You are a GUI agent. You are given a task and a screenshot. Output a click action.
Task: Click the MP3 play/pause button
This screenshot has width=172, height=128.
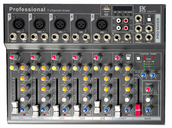point(115,15)
